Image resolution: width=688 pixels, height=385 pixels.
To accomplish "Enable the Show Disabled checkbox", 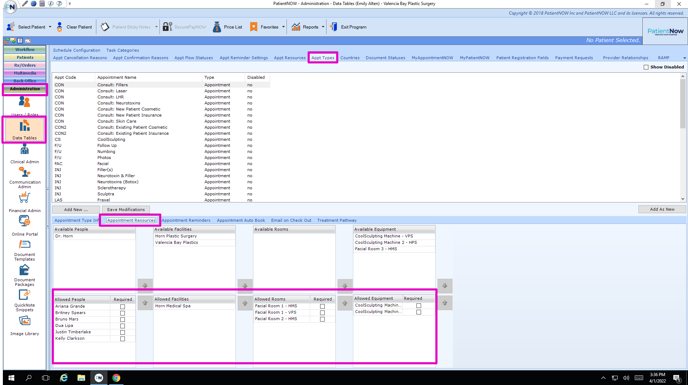I will [x=646, y=67].
